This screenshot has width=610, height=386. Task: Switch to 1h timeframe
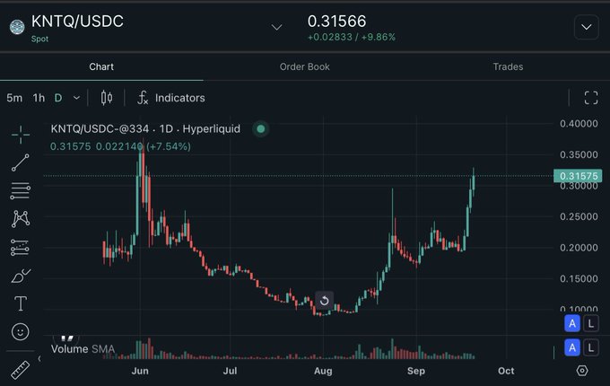pos(39,98)
